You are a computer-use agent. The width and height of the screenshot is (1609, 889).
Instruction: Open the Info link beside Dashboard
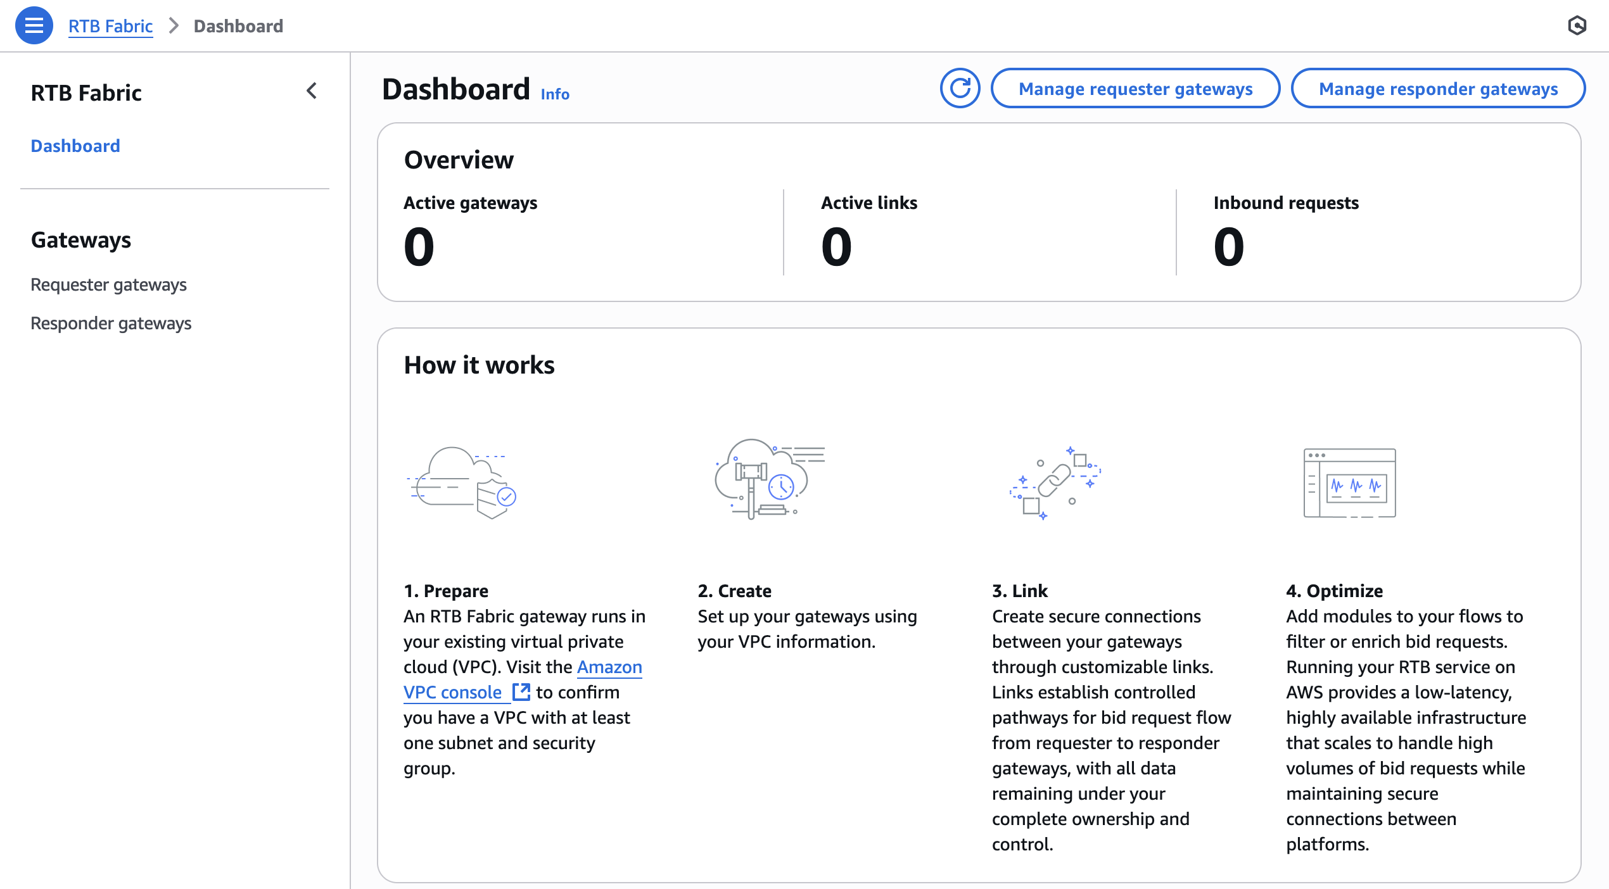[x=555, y=94]
